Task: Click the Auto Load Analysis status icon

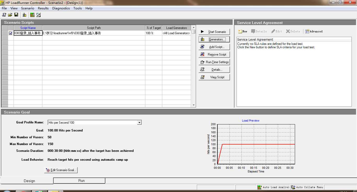Action: 260,187
